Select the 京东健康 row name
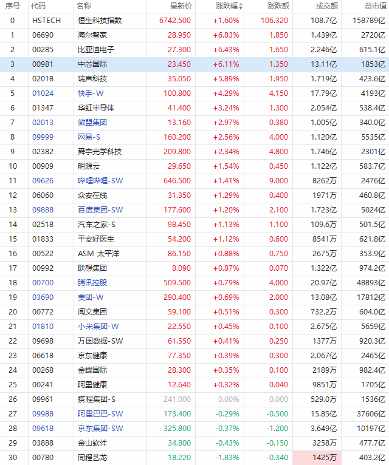 [x=92, y=355]
